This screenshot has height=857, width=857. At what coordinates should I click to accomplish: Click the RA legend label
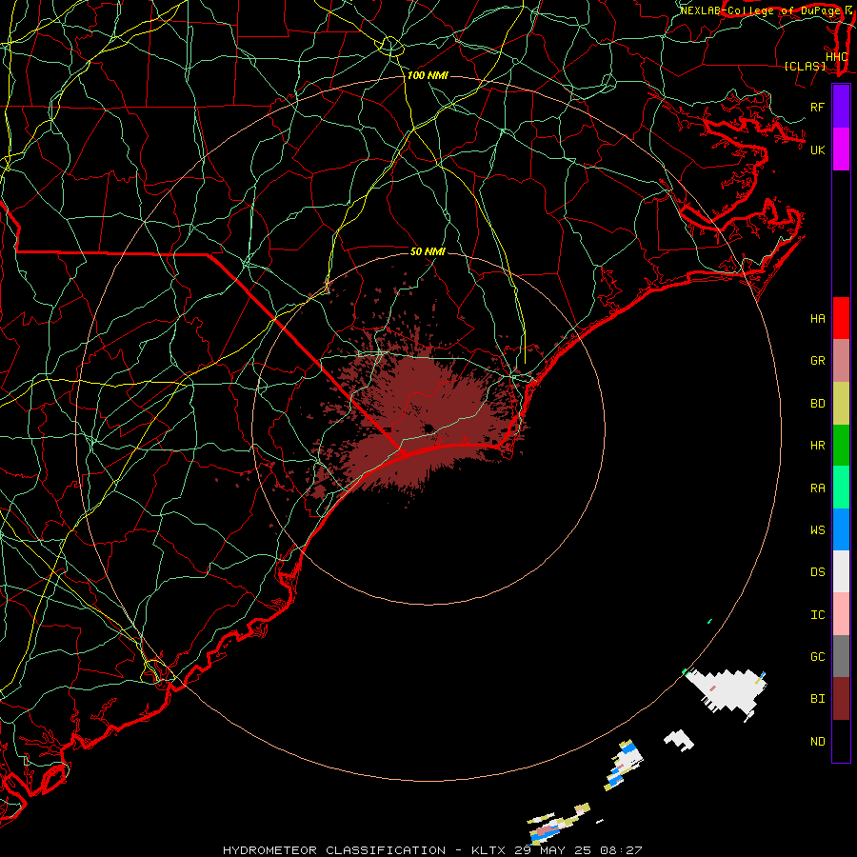pos(817,488)
